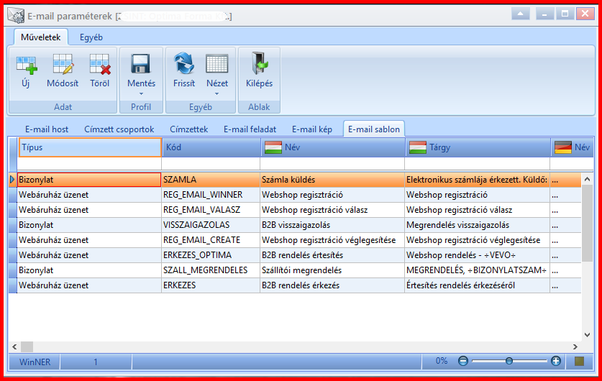Click the Új (new record) icon
The width and height of the screenshot is (602, 381).
(26, 65)
